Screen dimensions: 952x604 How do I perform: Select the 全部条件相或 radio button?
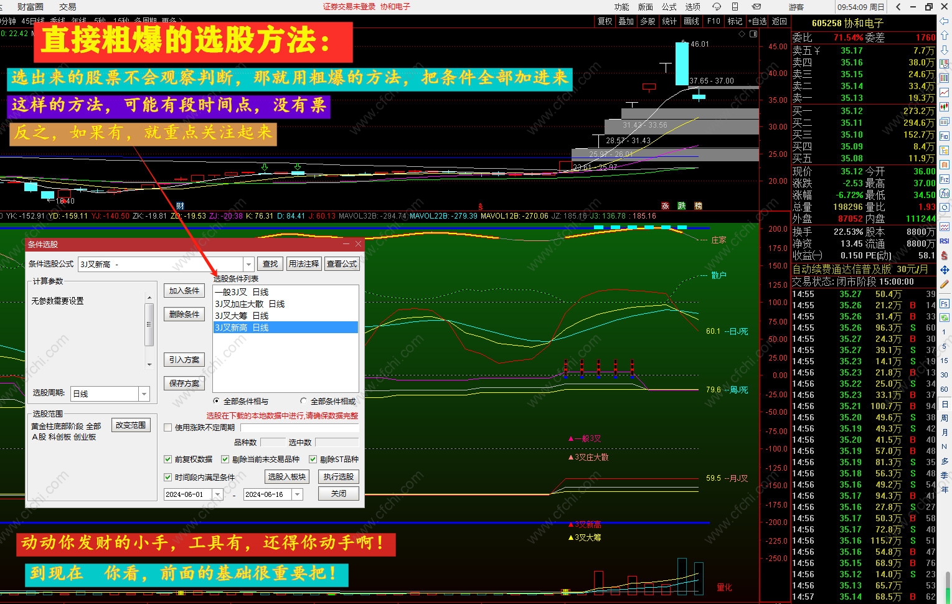point(304,401)
